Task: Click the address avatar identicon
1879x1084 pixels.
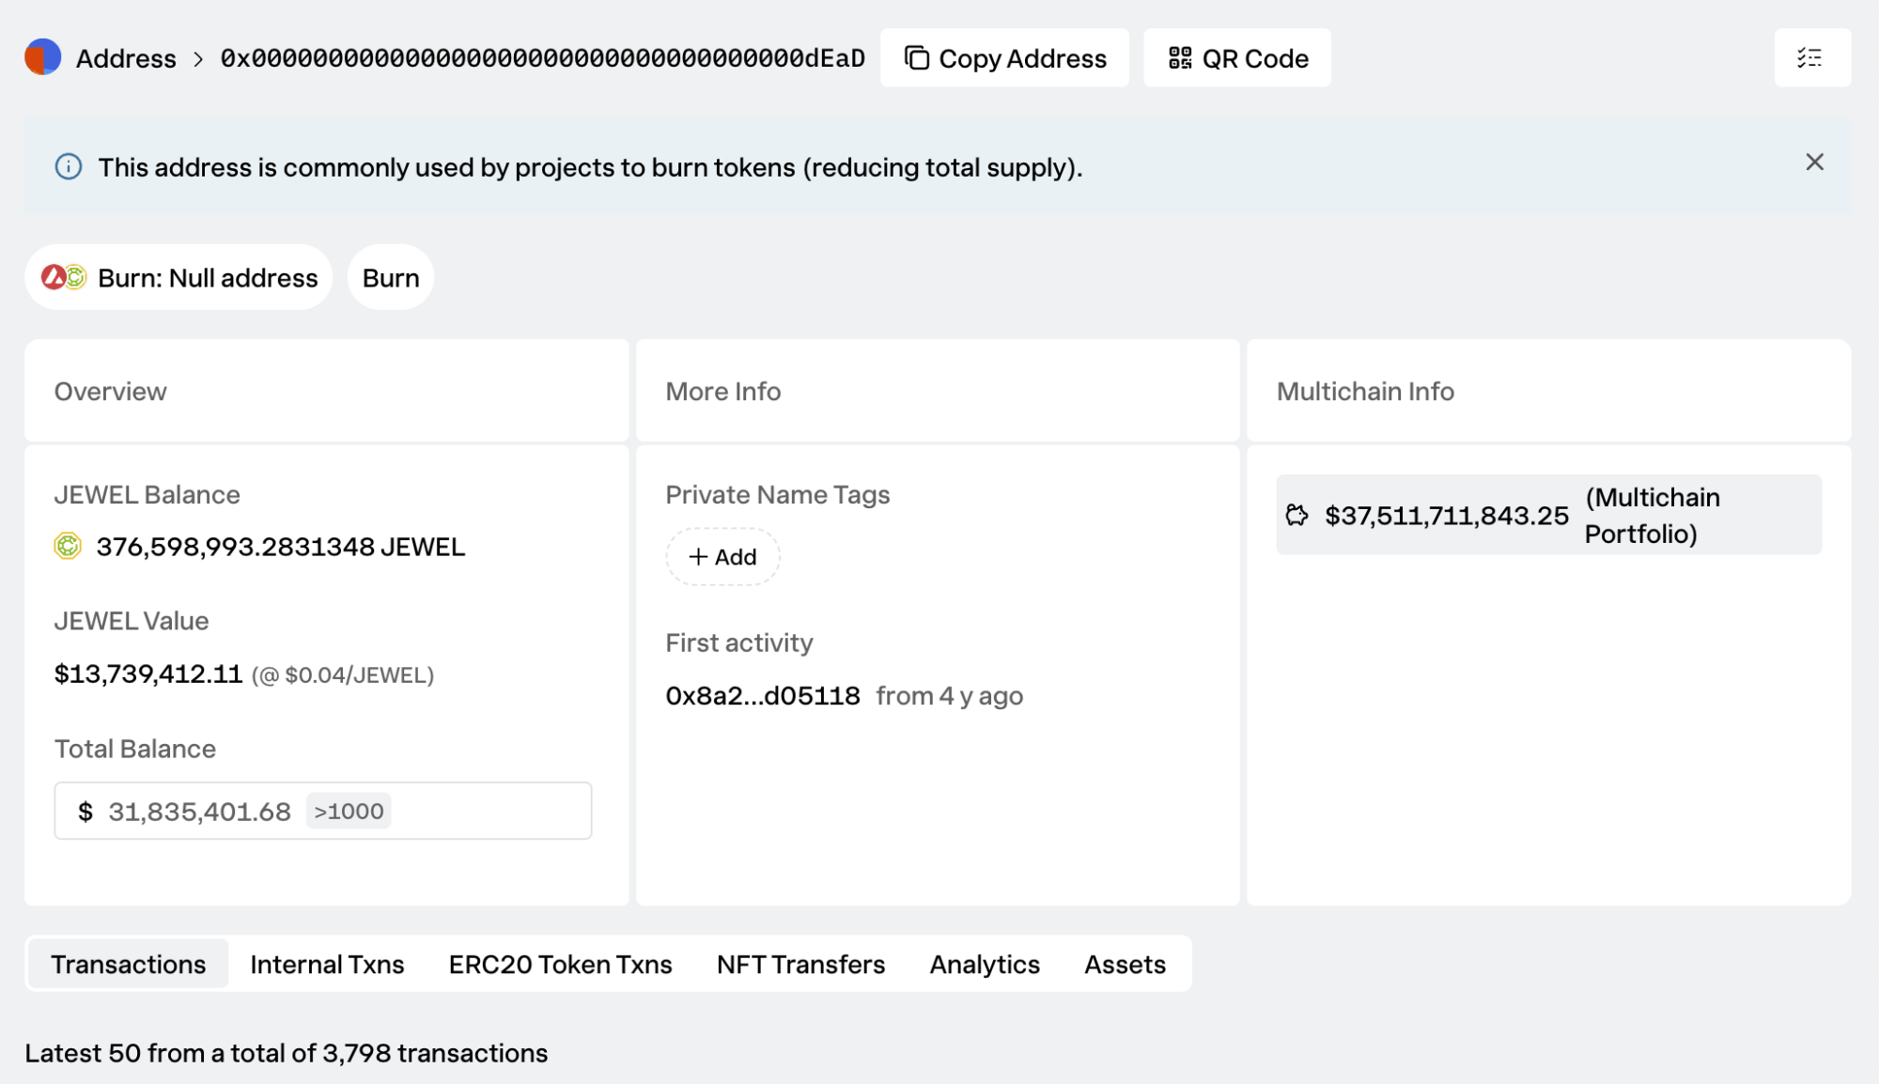Action: click(43, 57)
